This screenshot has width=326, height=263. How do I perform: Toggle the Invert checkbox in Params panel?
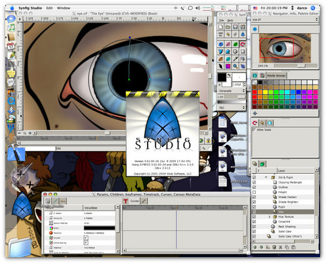(86, 237)
